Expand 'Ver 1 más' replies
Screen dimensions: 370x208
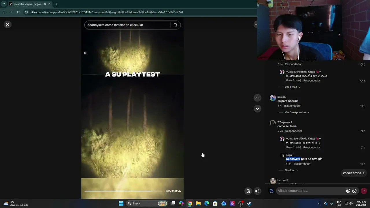293,87
